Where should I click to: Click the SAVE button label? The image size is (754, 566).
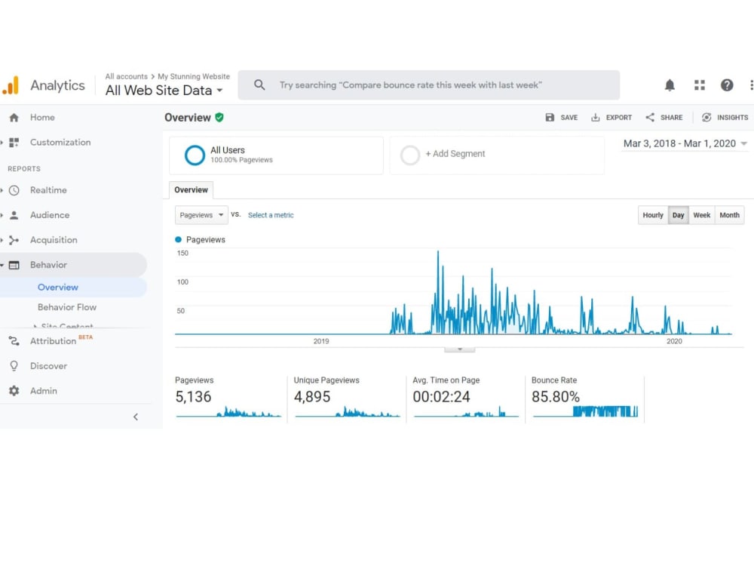click(569, 118)
